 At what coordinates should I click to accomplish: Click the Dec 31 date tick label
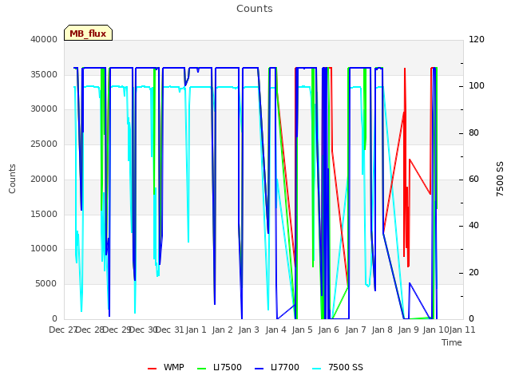pyautogui.click(x=170, y=330)
